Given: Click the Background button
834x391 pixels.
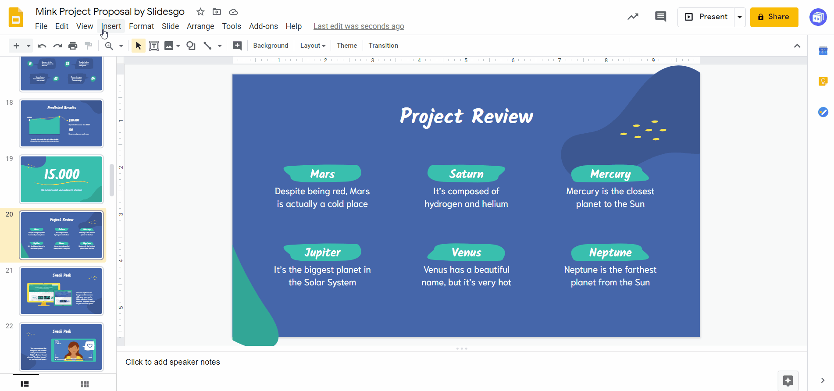Looking at the screenshot, I should [x=271, y=46].
